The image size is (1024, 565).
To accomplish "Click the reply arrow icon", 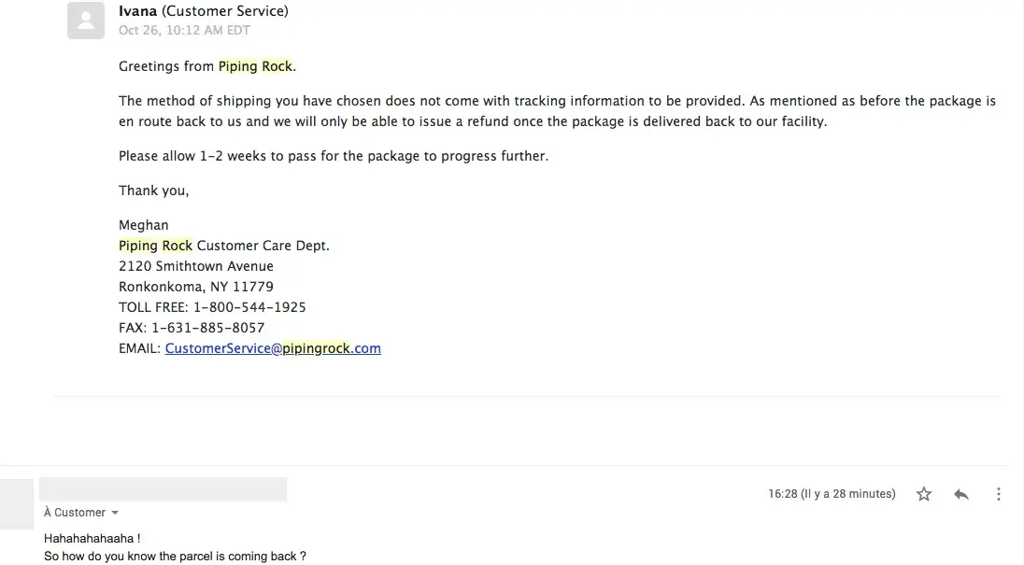I will tap(961, 494).
